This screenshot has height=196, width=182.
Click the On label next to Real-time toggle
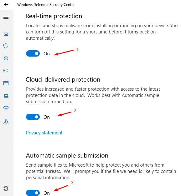coord(47,54)
